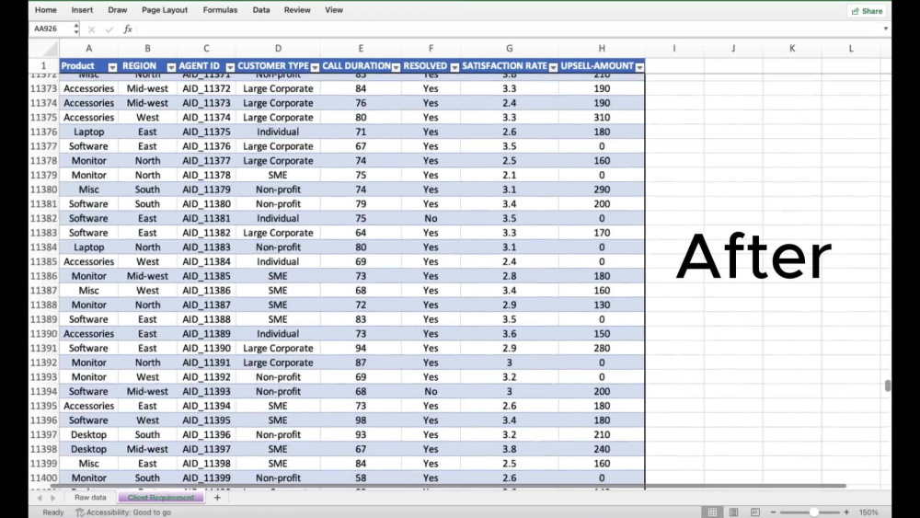
Task: Open the Review ribbon tab
Action: click(297, 10)
